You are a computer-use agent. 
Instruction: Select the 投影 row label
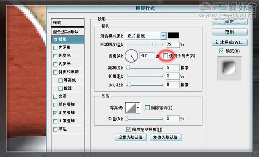63,39
